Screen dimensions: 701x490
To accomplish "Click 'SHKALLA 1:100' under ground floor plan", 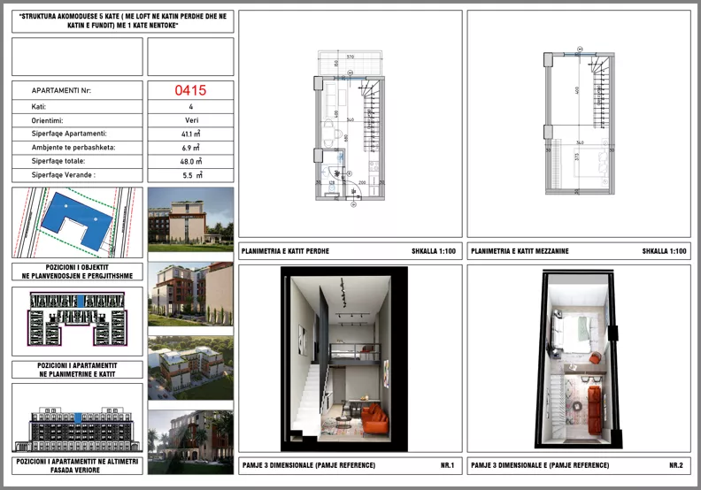I will pyautogui.click(x=434, y=251).
